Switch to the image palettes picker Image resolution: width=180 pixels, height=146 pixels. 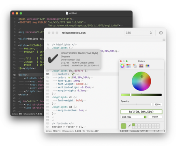point(141,66)
